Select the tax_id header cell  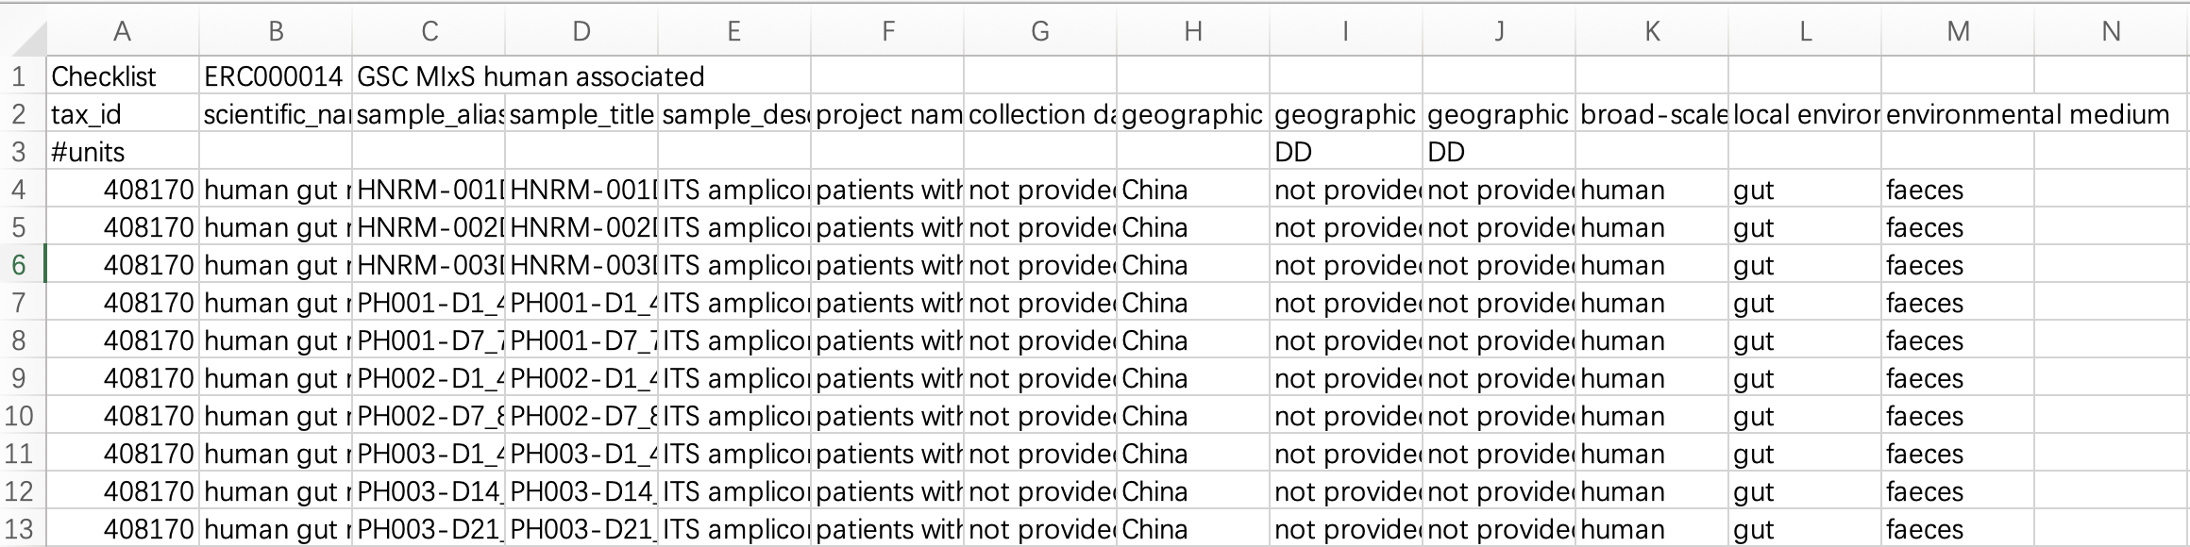tap(122, 114)
